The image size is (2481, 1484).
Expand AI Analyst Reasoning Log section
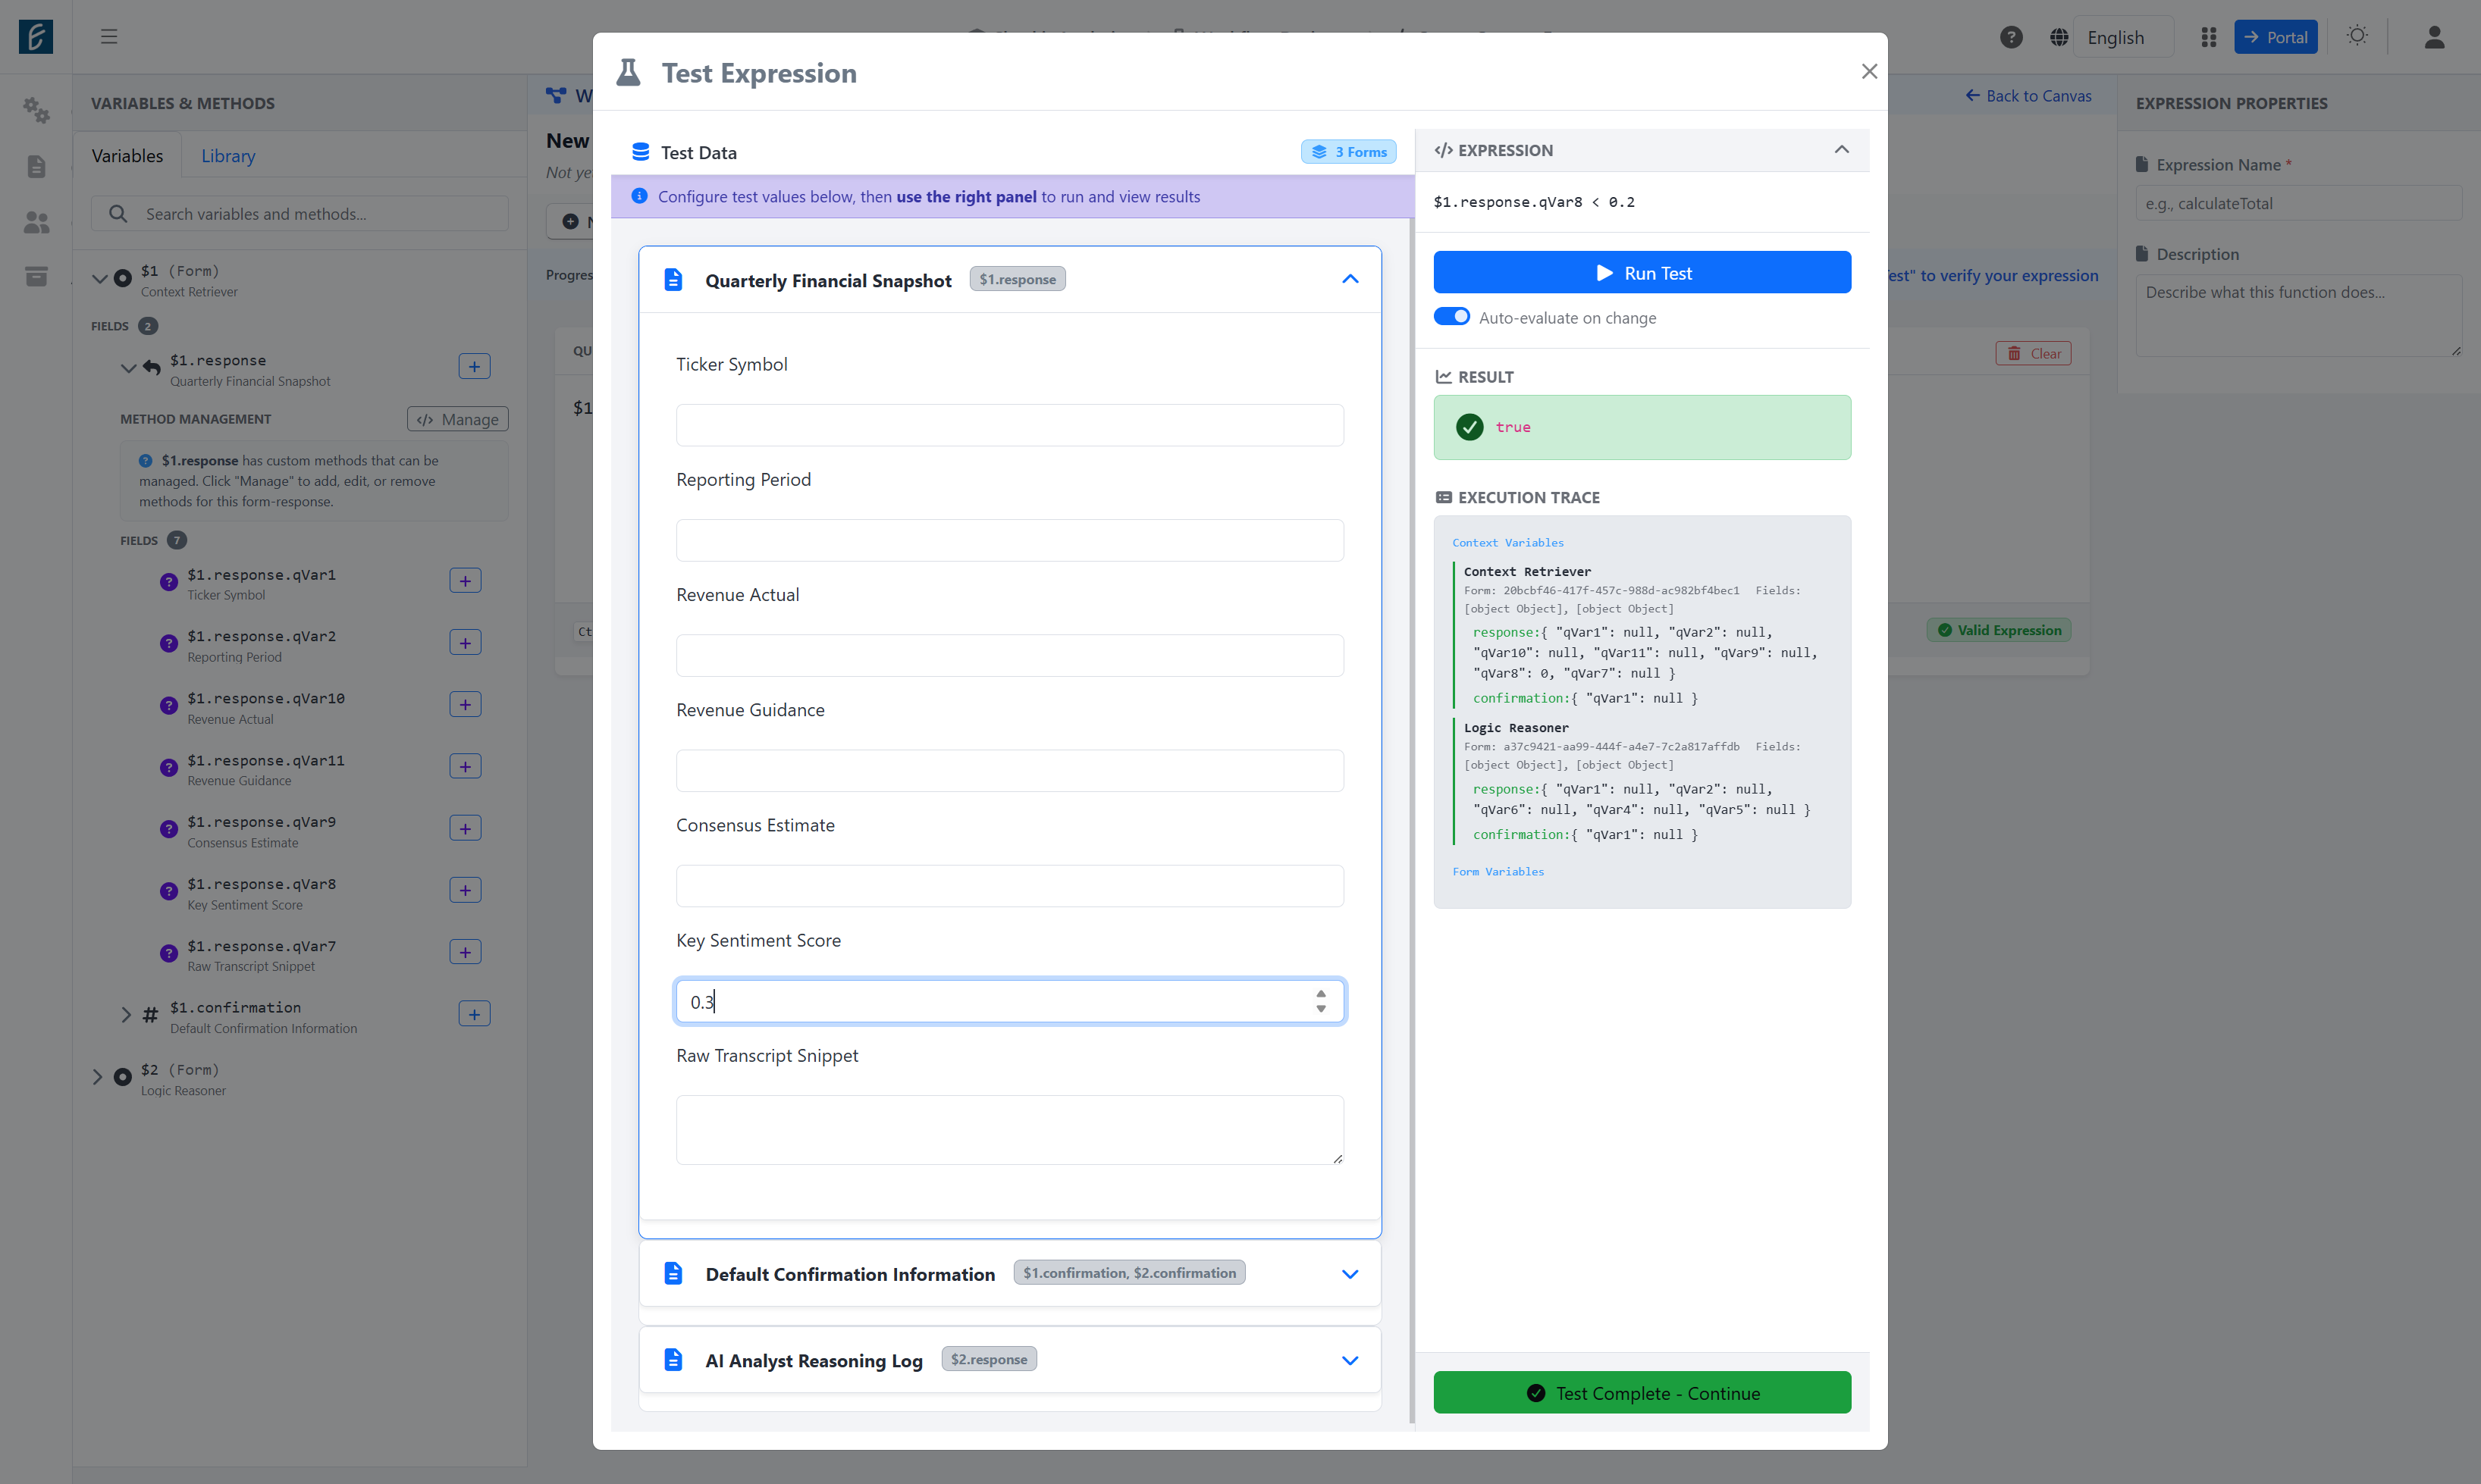[1350, 1360]
